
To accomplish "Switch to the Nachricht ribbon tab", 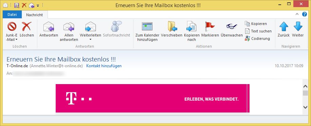I will click(35, 15).
